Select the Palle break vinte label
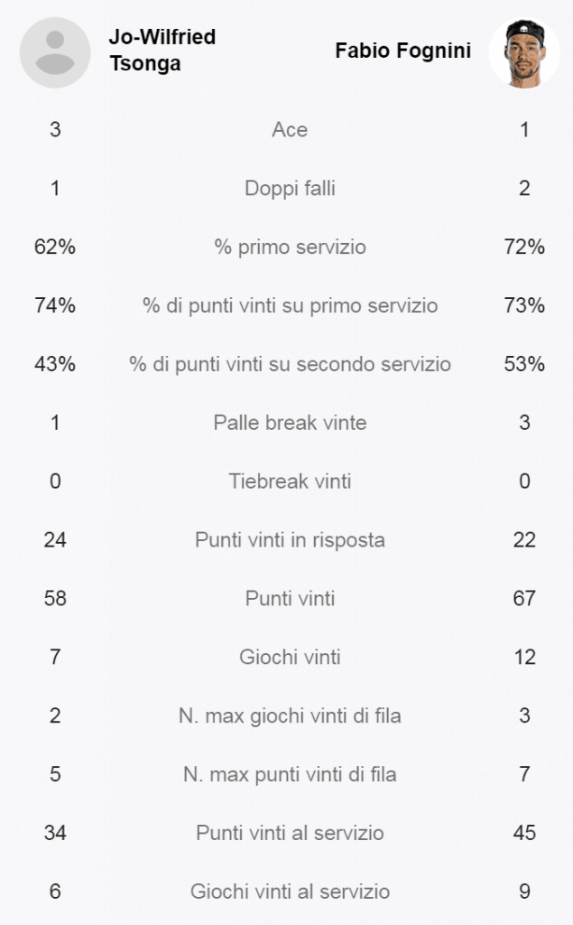This screenshot has width=573, height=925. click(x=290, y=423)
